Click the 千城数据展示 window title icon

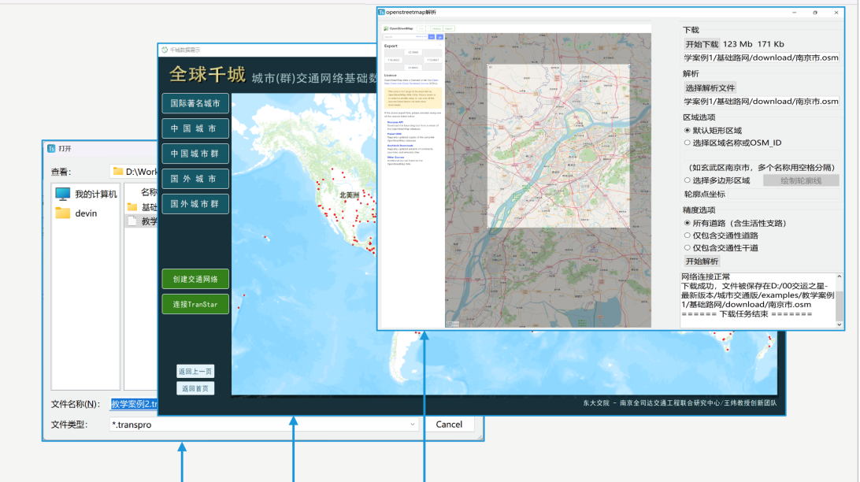click(x=165, y=50)
